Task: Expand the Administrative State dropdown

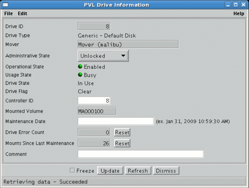Action: (x=103, y=56)
